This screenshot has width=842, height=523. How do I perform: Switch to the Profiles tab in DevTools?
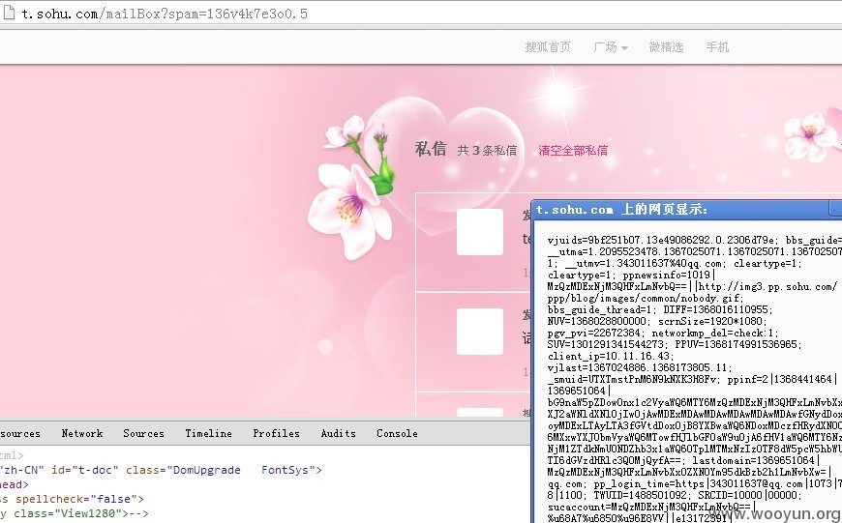[277, 433]
